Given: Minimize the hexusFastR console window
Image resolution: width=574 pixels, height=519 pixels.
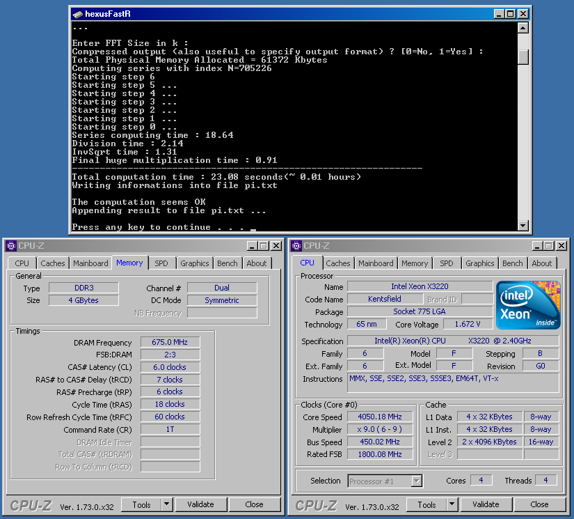Looking at the screenshot, I should pos(499,14).
